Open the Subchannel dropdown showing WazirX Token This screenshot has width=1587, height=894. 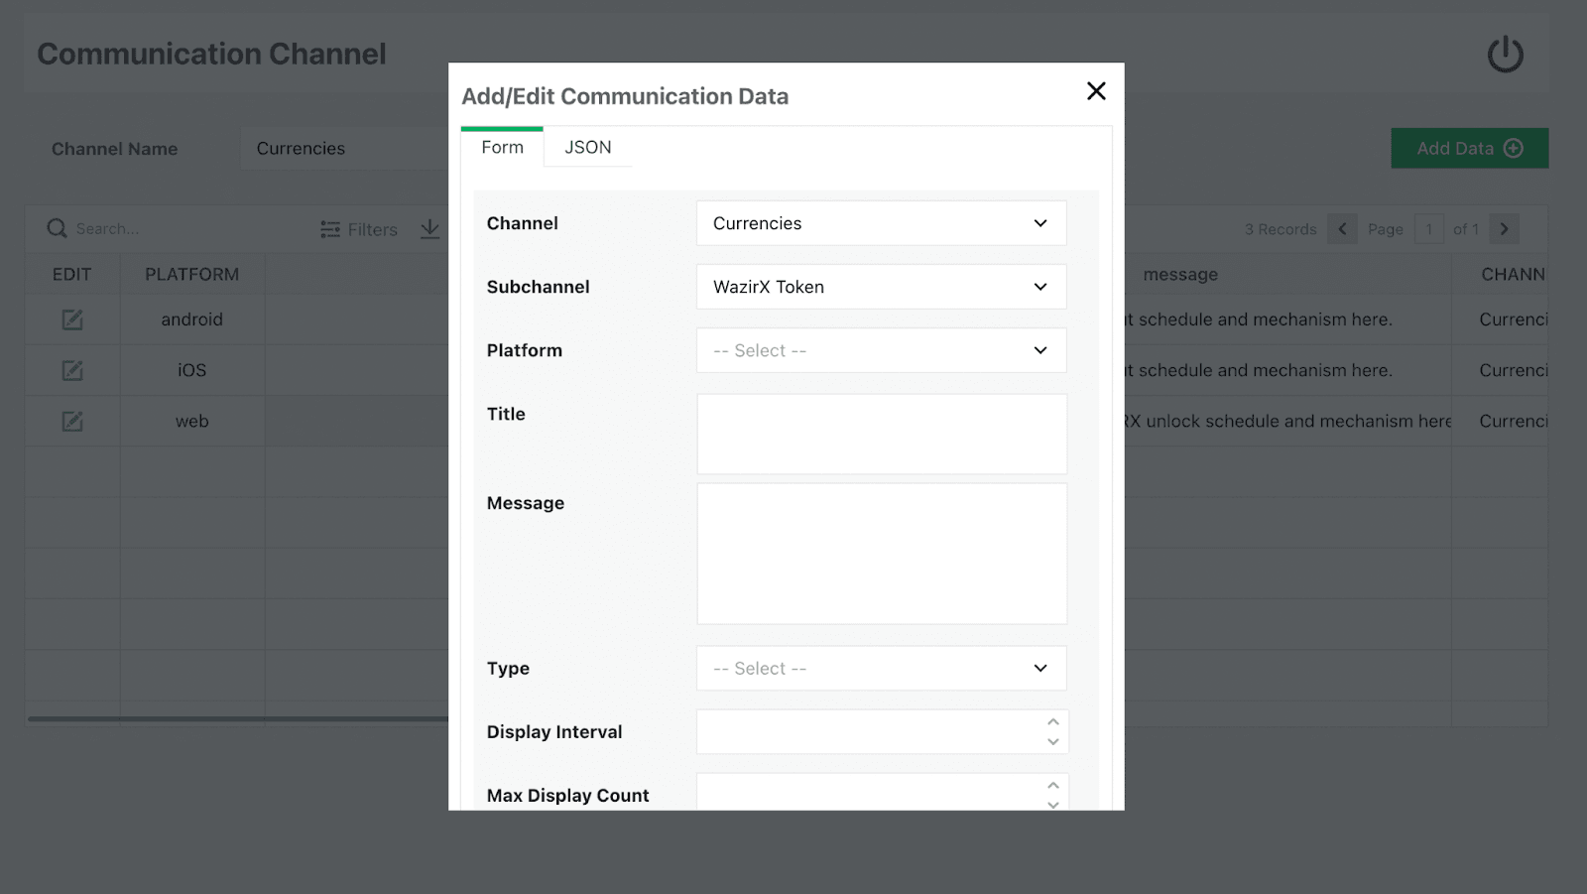[x=881, y=287]
